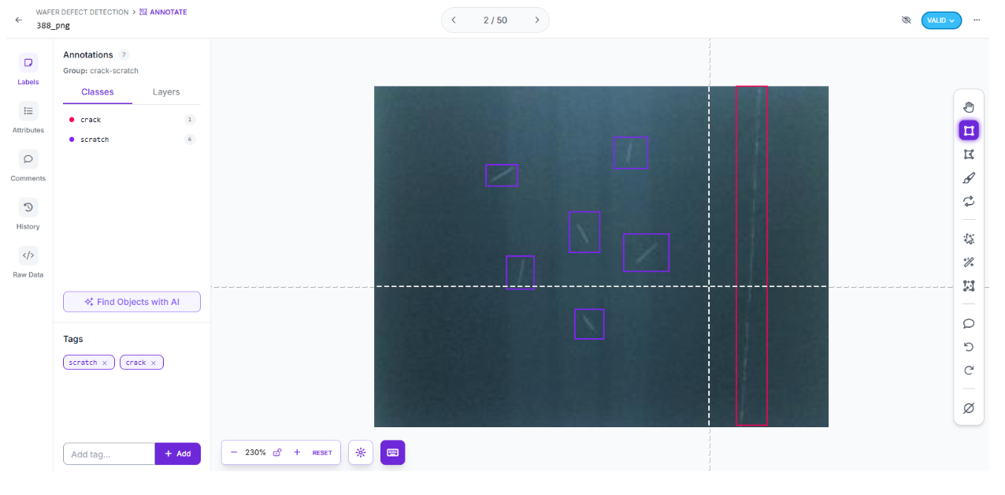Toggle annotation visibility eye icon
Viewport: 1005px width, 495px height.
tap(906, 20)
